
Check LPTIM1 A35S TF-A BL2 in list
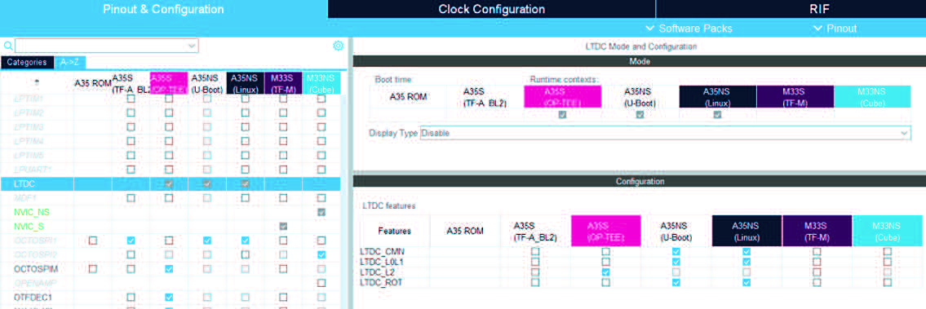click(131, 99)
